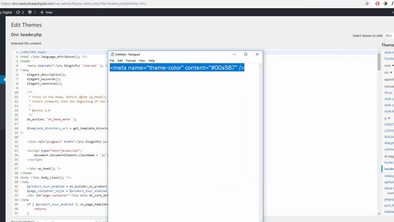Click the closing </head> tag line
394x222 pixels.
click(x=26, y=173)
